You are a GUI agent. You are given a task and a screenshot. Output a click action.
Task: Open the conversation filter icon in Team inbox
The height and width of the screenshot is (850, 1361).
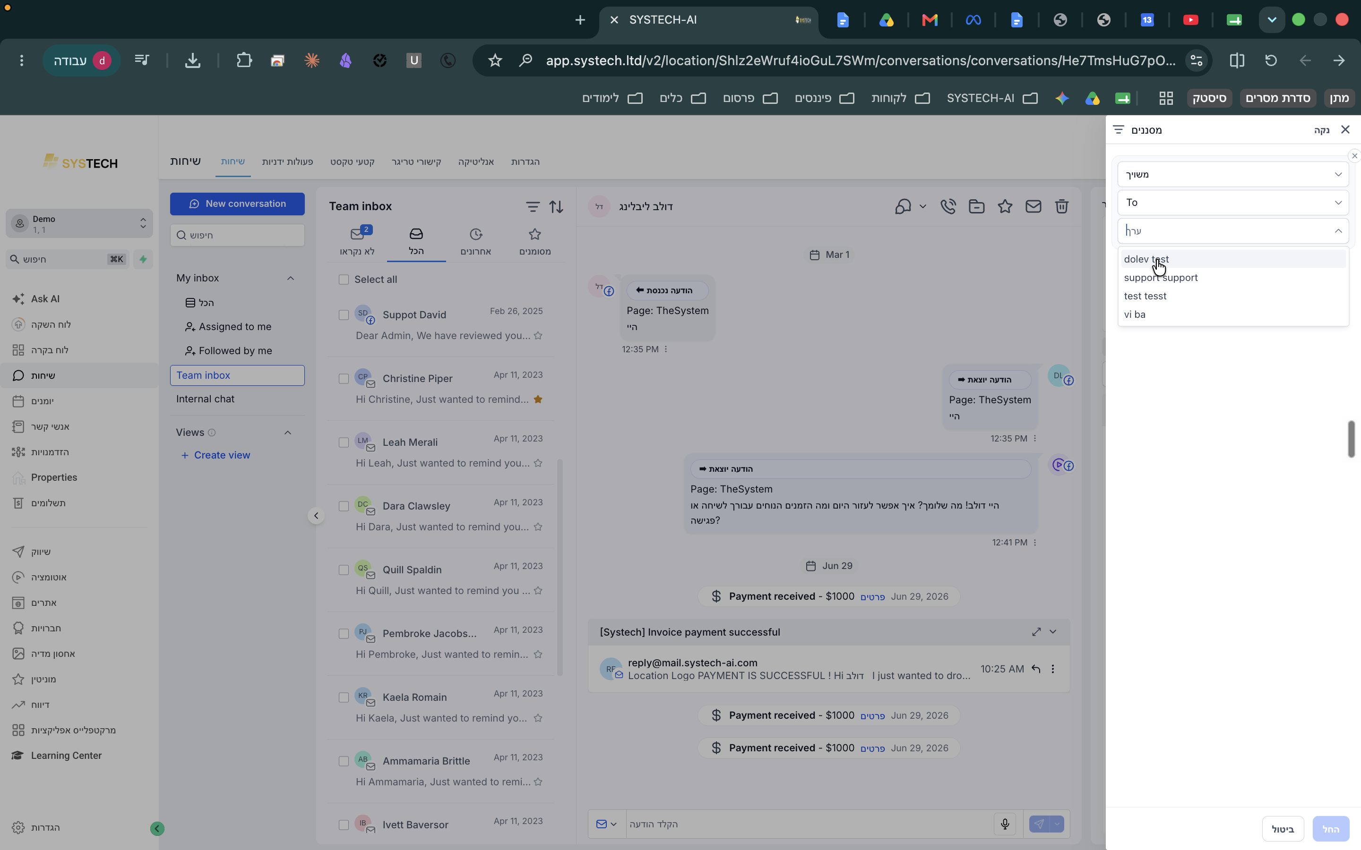click(532, 207)
